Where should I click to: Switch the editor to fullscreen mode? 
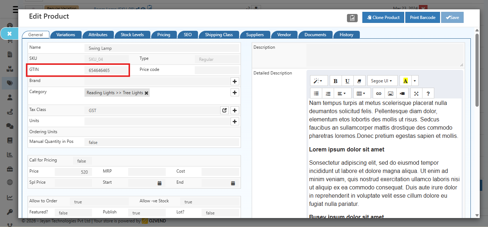click(x=416, y=93)
